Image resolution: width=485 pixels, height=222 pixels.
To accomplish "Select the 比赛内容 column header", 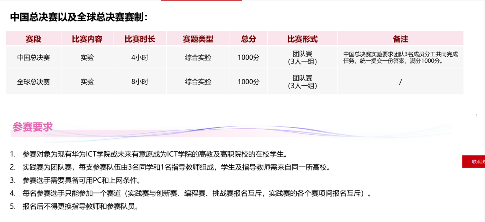I will [87, 39].
